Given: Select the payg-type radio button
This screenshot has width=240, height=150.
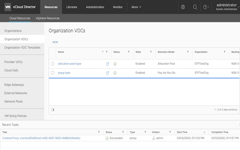Looking at the screenshot, I should 52,73.
